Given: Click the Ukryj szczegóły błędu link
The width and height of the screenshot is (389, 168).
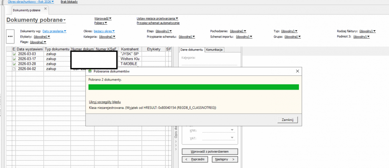Looking at the screenshot, I should point(105,102).
